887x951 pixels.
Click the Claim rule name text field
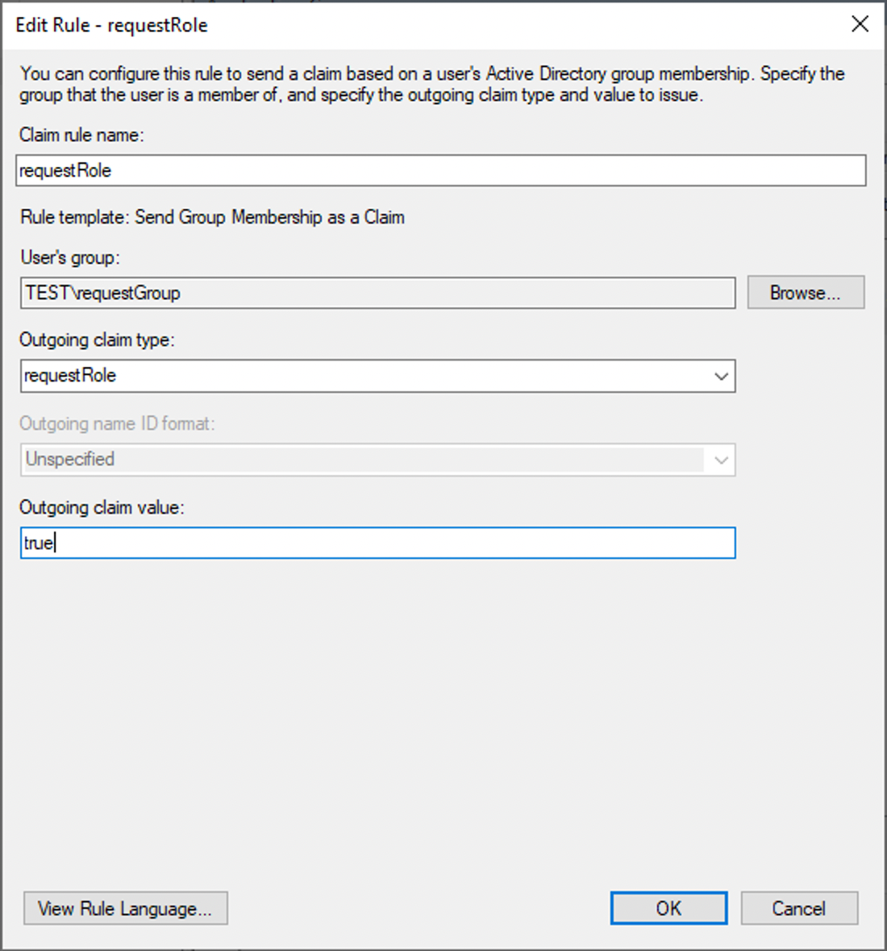pos(441,170)
